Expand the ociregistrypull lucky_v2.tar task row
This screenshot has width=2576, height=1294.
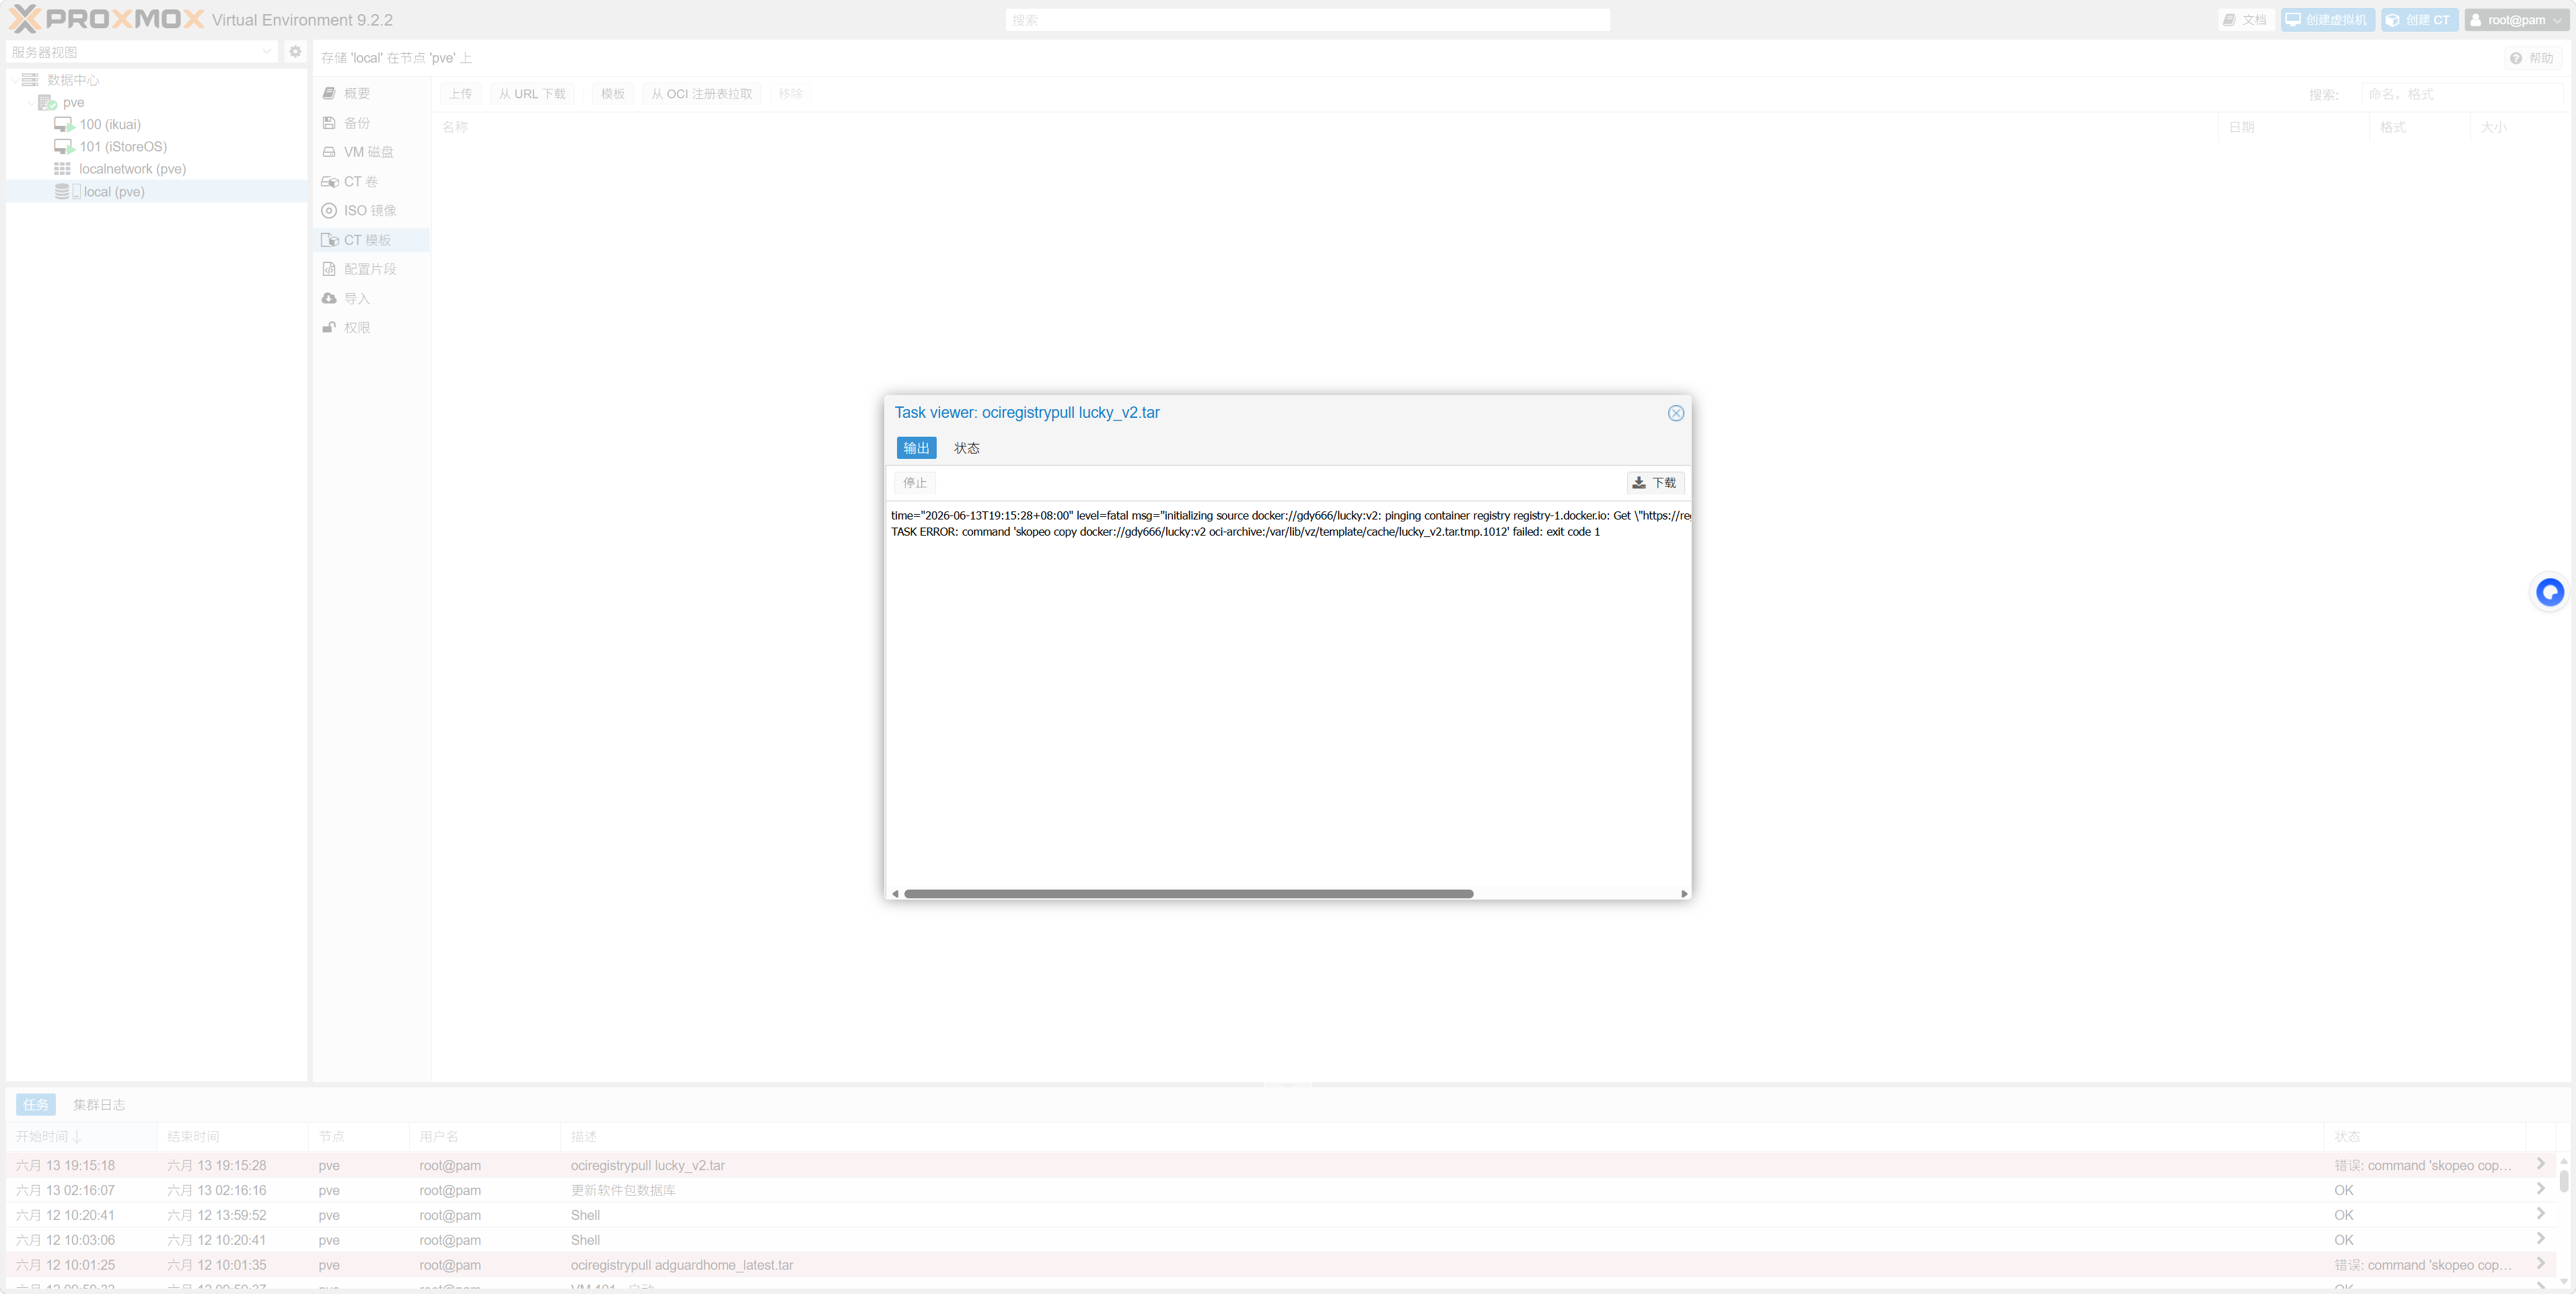tap(2540, 1164)
